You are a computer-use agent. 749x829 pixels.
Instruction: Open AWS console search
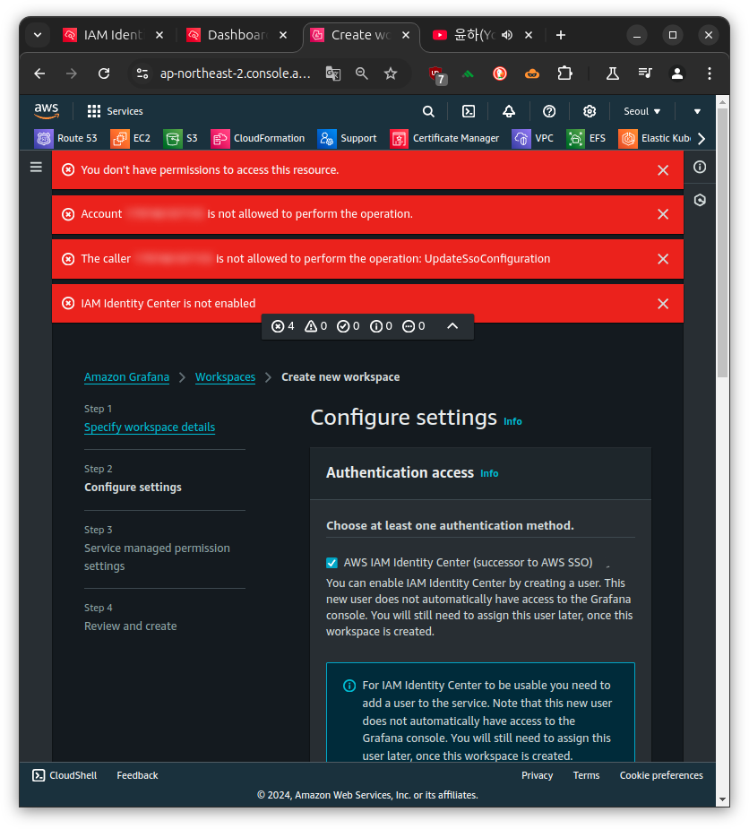[x=428, y=111]
